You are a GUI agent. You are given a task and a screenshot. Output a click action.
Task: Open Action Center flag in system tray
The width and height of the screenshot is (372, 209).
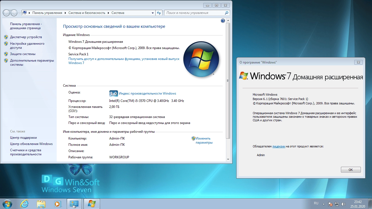(330, 204)
